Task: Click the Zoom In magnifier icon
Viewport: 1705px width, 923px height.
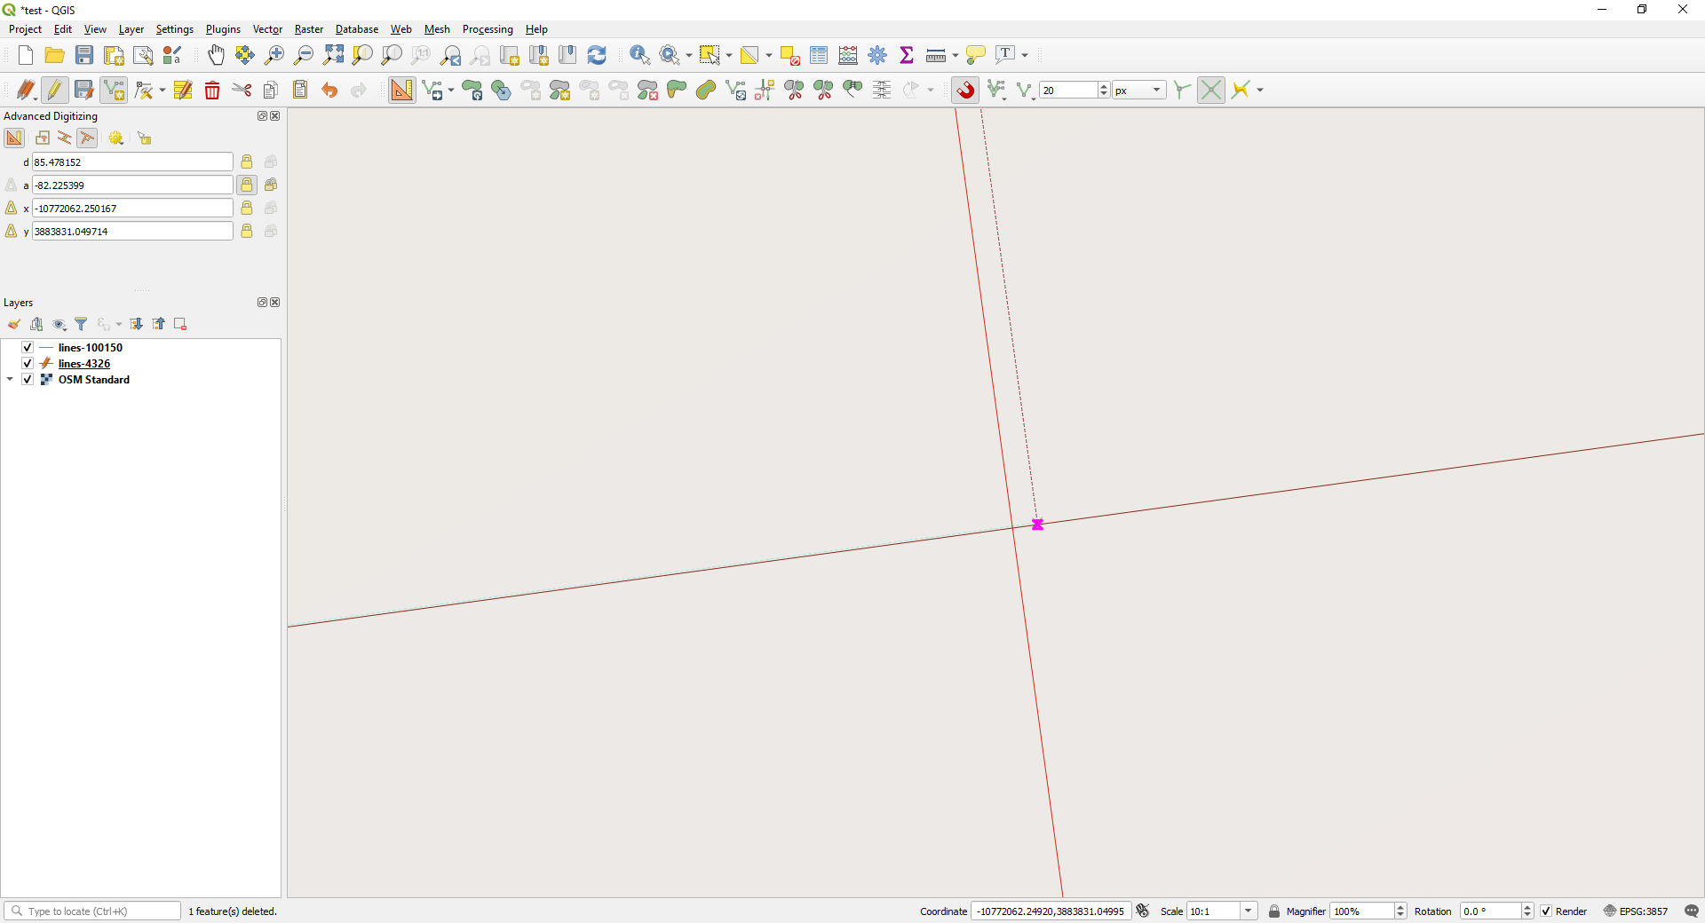Action: point(274,55)
